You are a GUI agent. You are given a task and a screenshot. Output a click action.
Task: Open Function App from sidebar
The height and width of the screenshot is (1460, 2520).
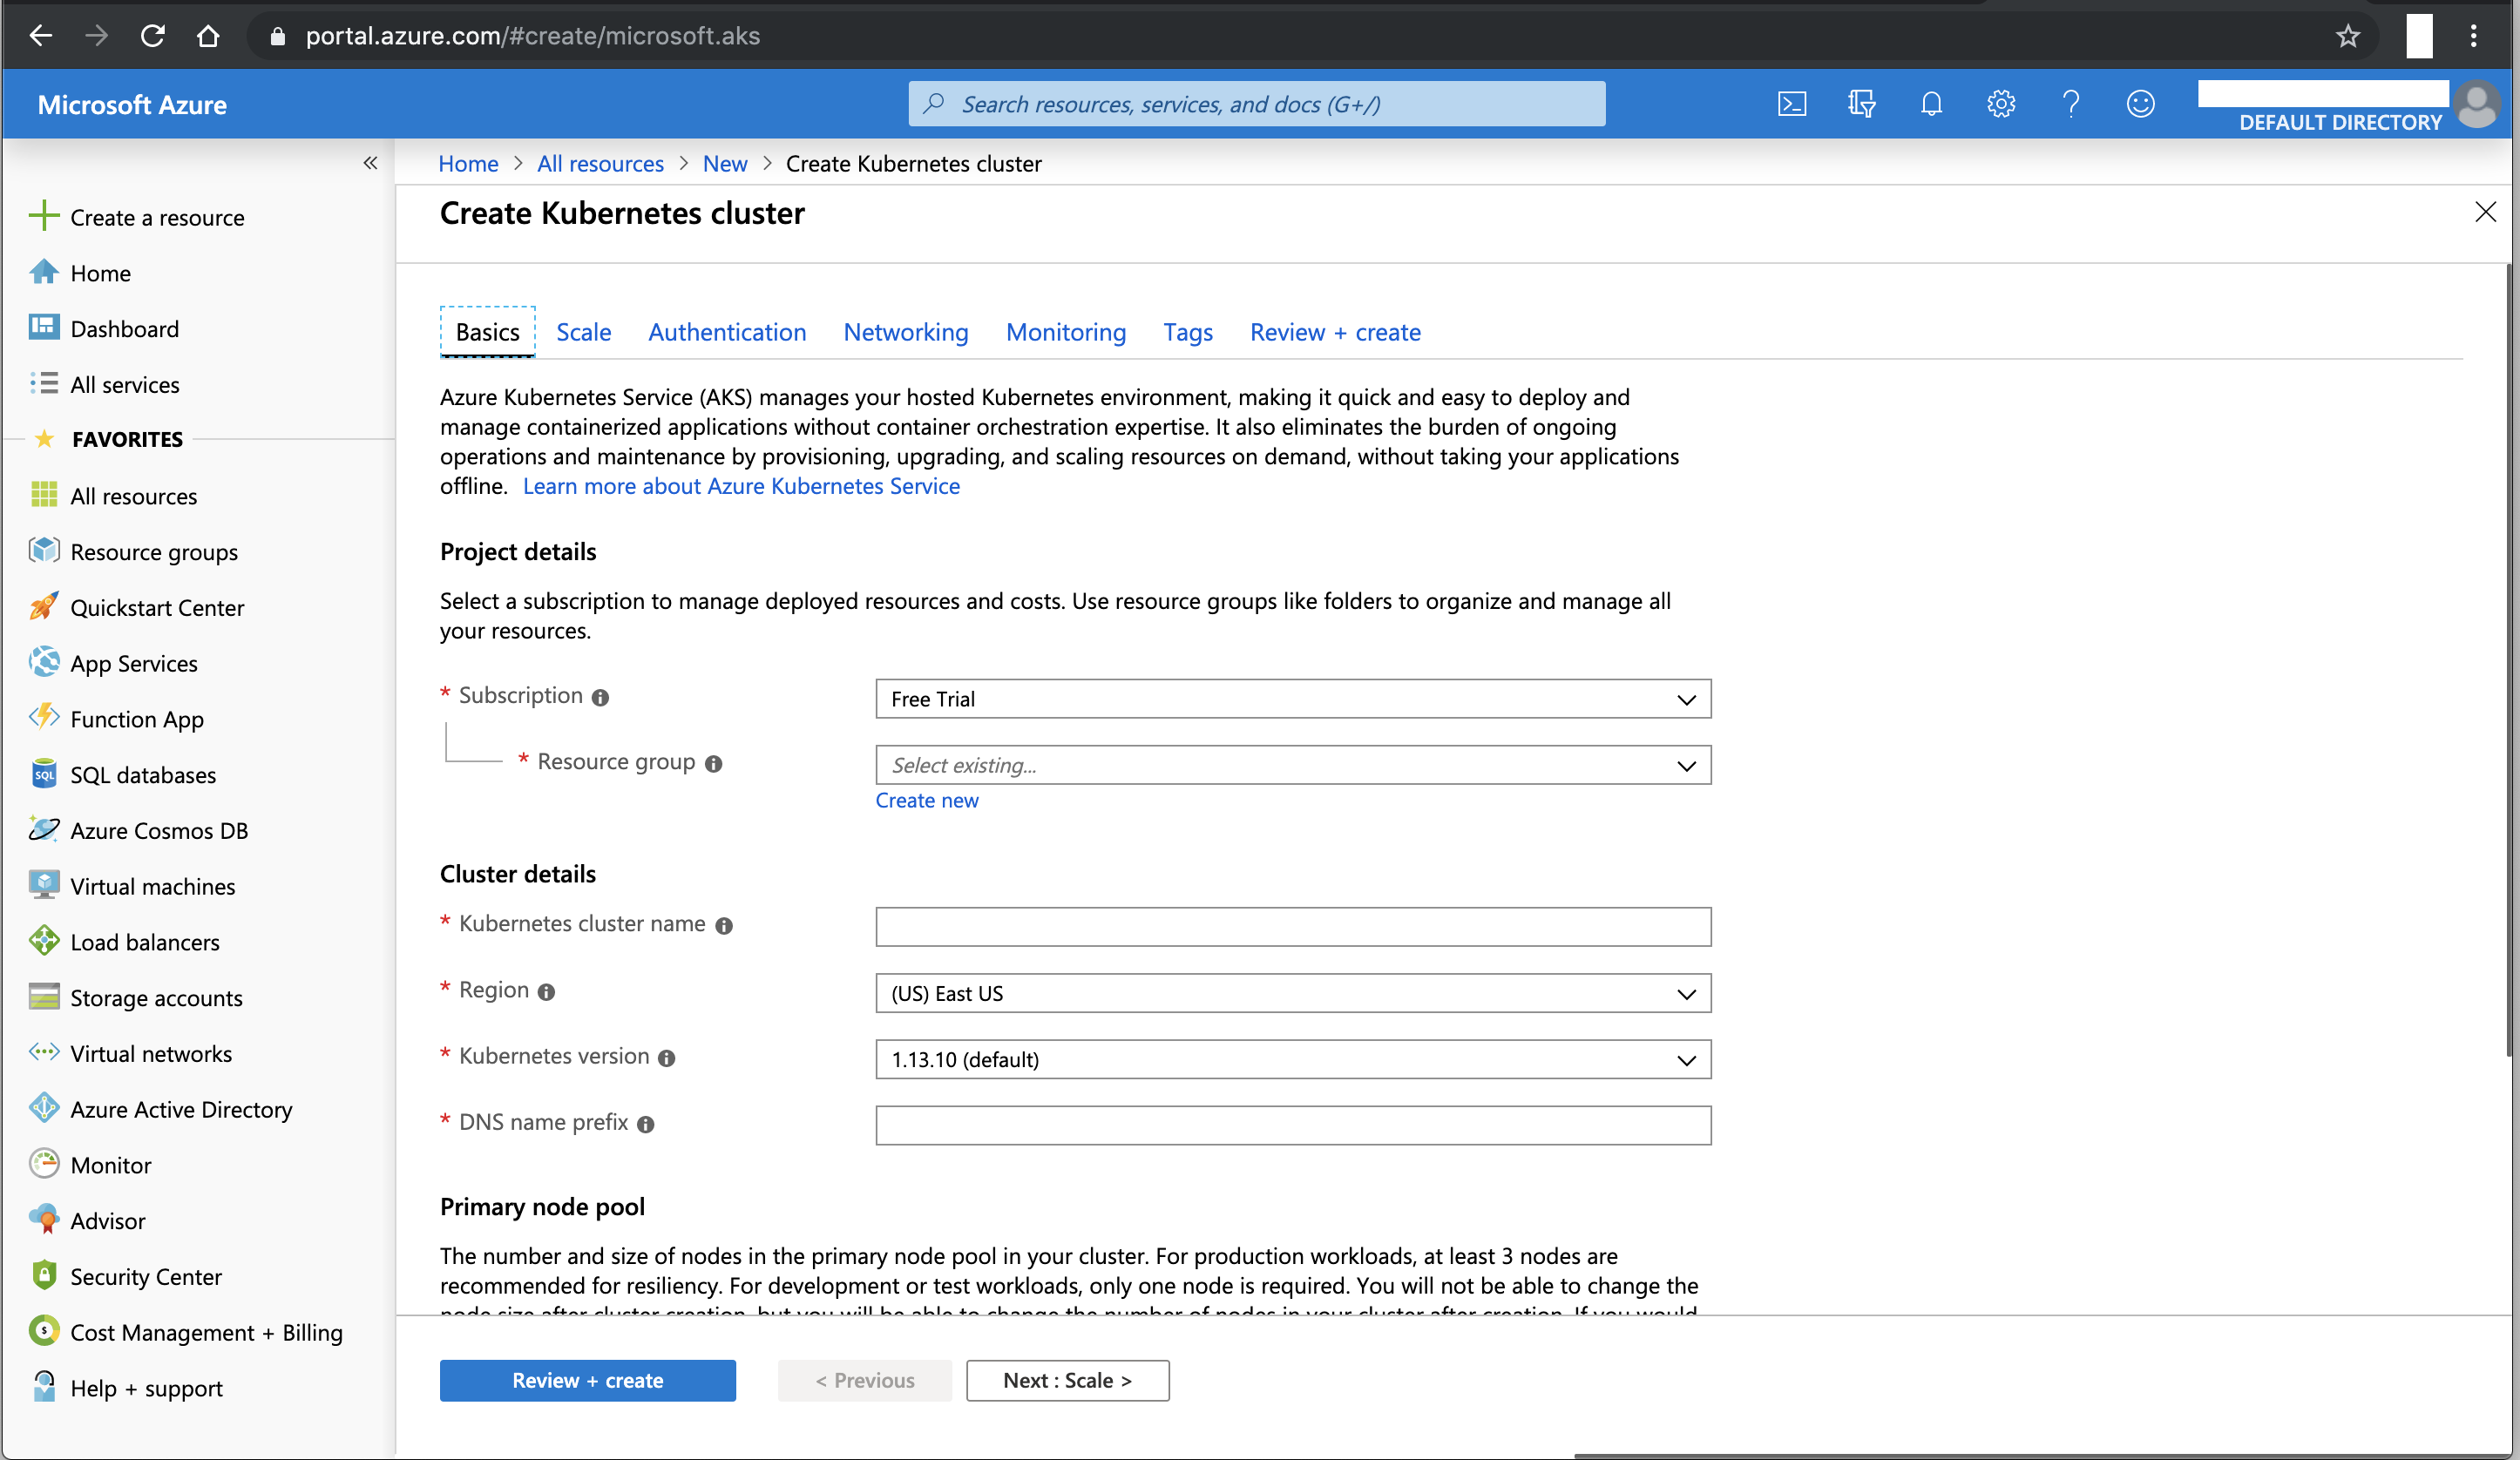[x=137, y=718]
